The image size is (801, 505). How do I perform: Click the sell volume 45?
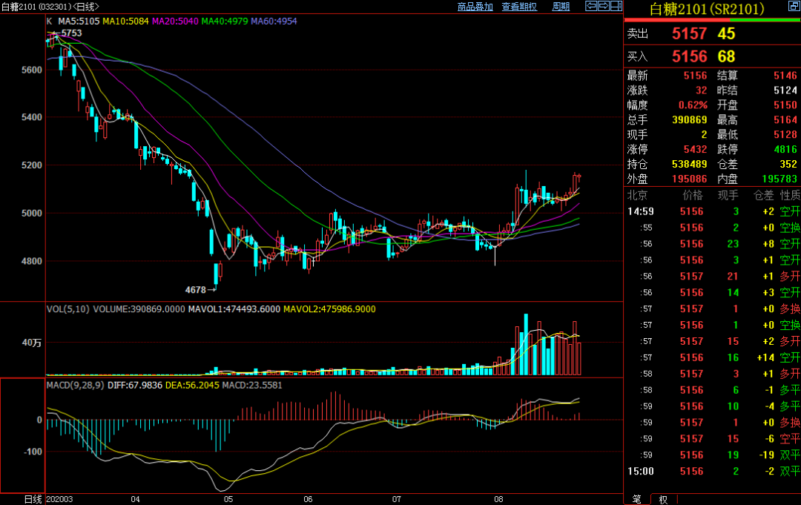click(726, 33)
